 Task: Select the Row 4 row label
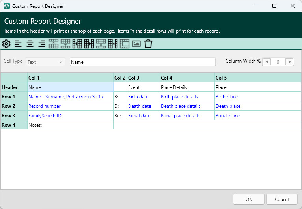point(14,125)
